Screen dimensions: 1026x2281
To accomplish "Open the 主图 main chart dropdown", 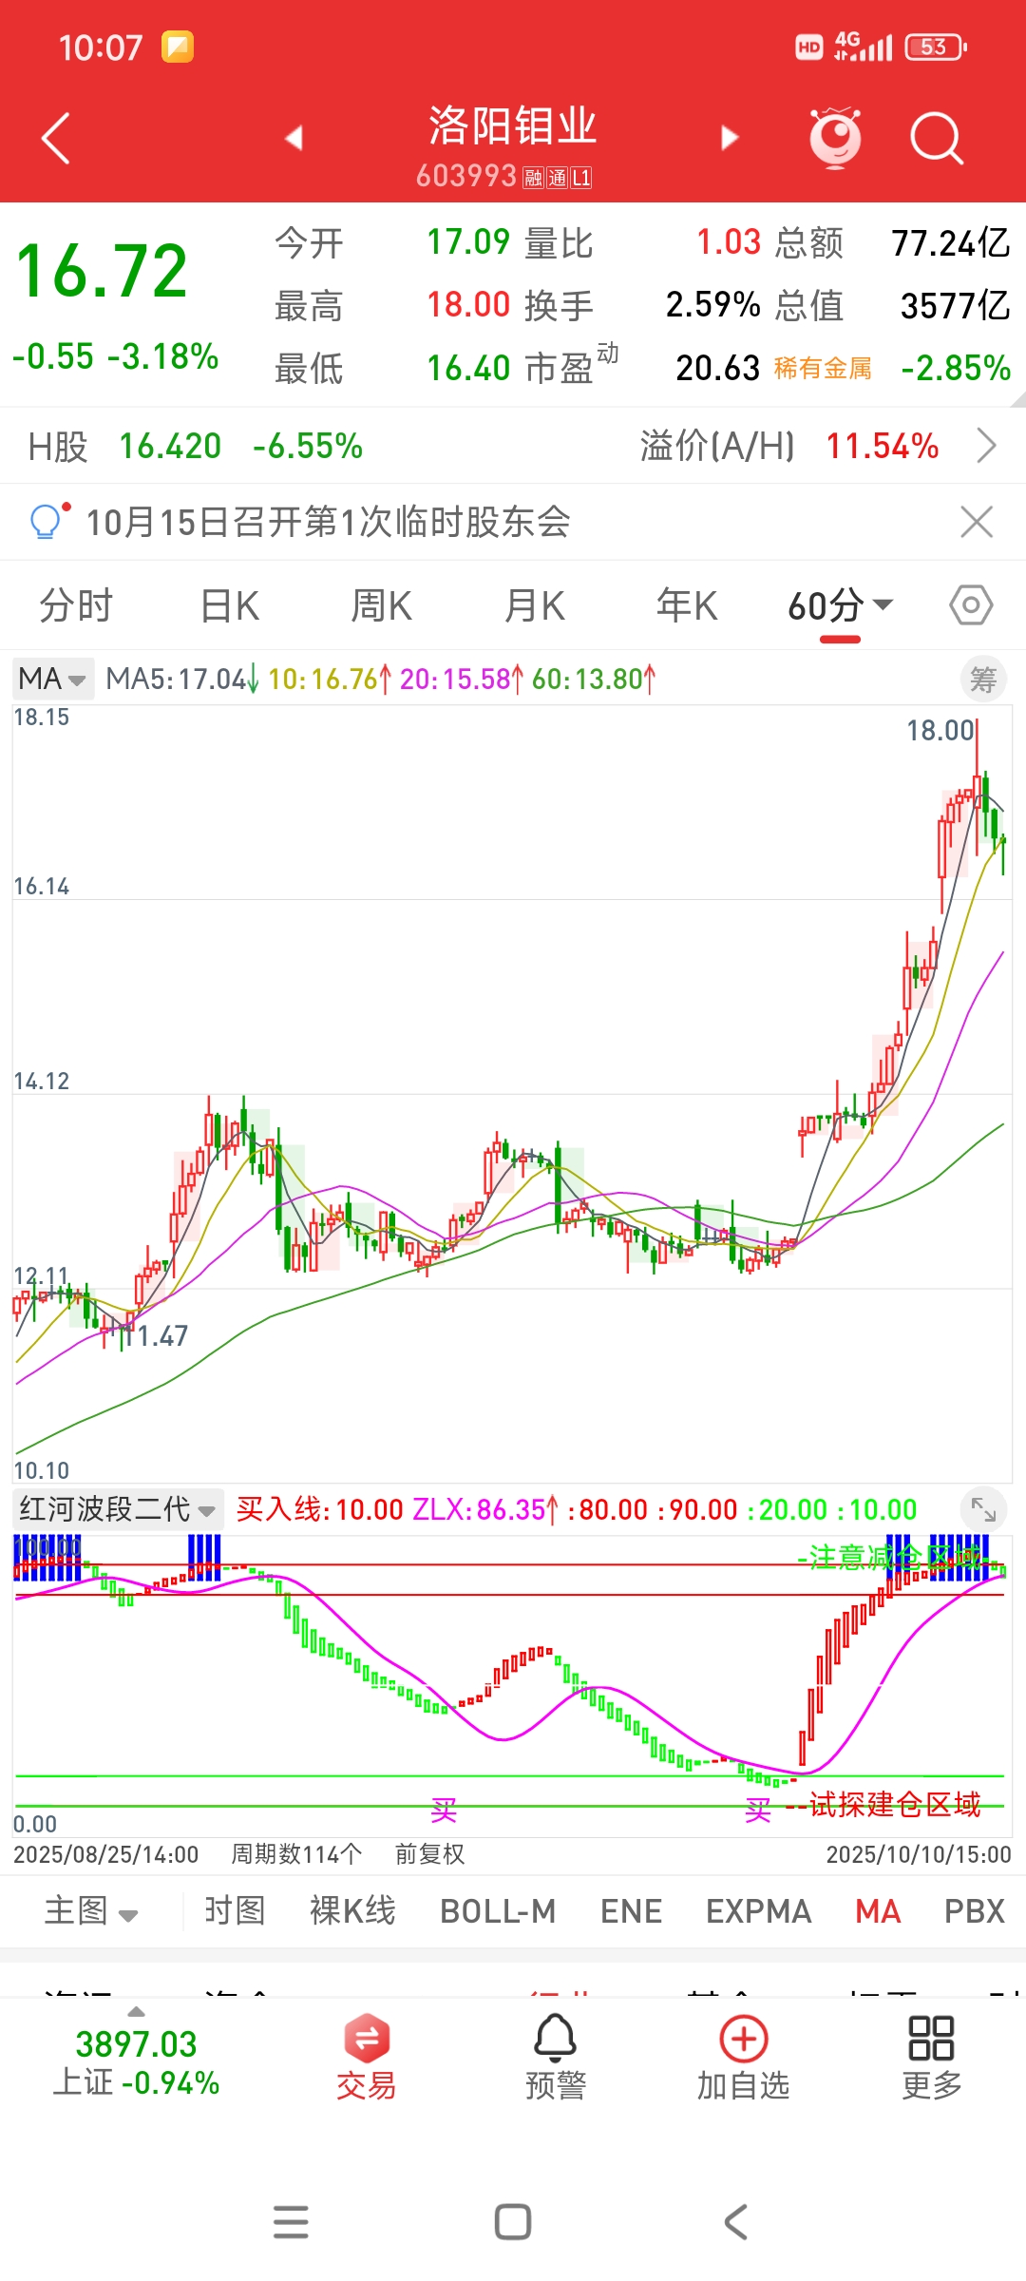I will tap(91, 1911).
